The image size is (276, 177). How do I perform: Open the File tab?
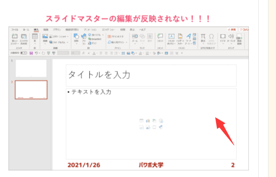point(15,29)
